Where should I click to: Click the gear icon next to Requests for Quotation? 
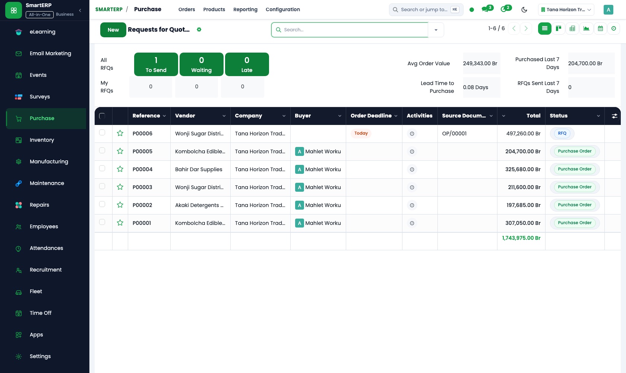point(199,29)
